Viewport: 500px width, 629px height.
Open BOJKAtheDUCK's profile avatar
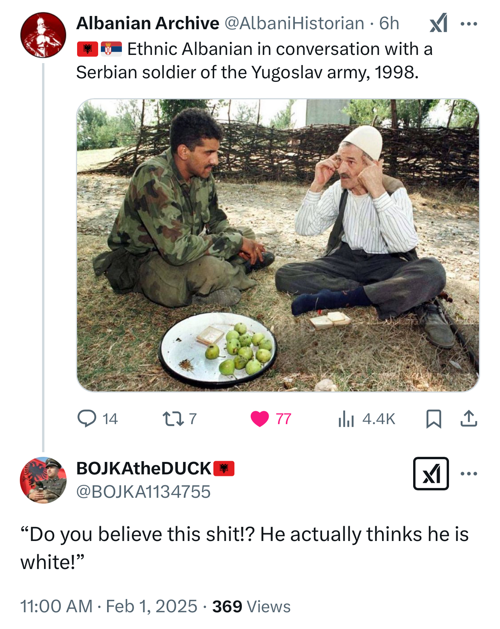(43, 480)
